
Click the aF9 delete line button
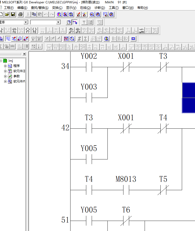pyautogui.click(x=155, y=30)
